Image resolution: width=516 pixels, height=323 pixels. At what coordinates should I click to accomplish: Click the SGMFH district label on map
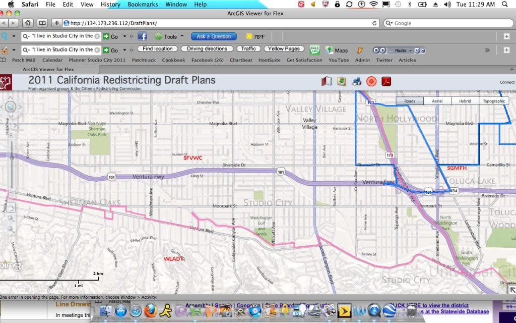pos(457,168)
